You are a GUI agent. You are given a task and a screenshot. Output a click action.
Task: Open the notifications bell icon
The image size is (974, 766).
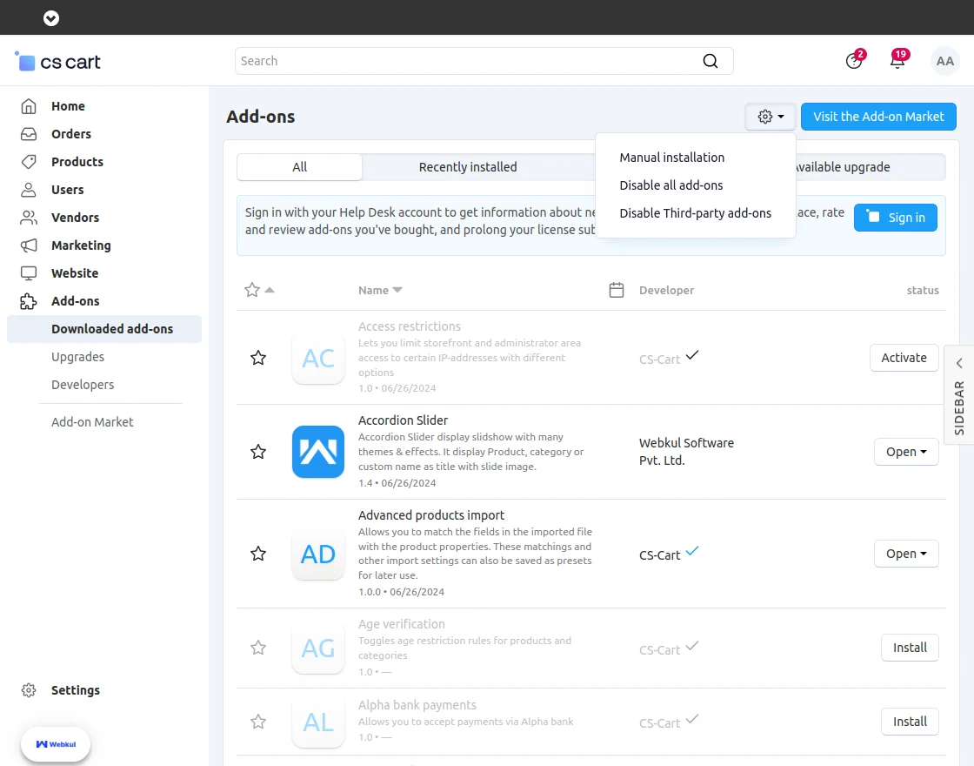point(897,60)
